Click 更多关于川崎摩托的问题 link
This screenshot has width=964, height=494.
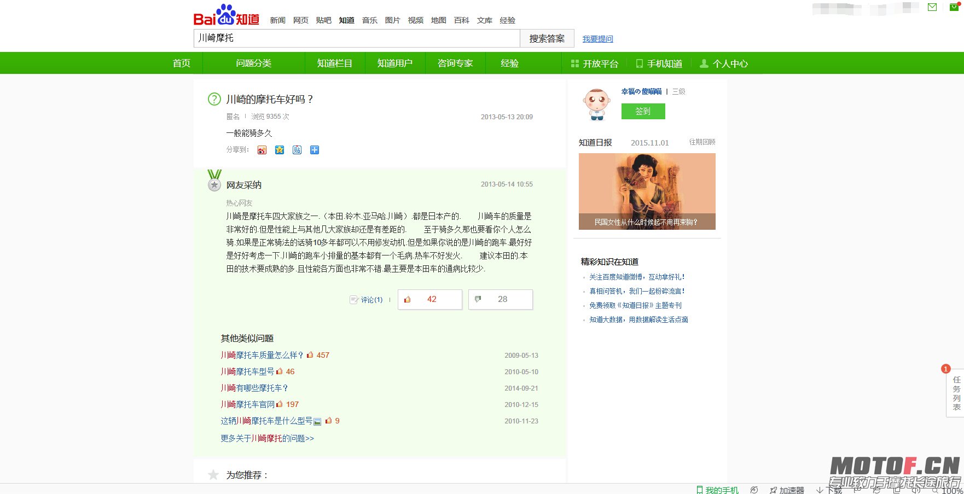click(x=268, y=438)
